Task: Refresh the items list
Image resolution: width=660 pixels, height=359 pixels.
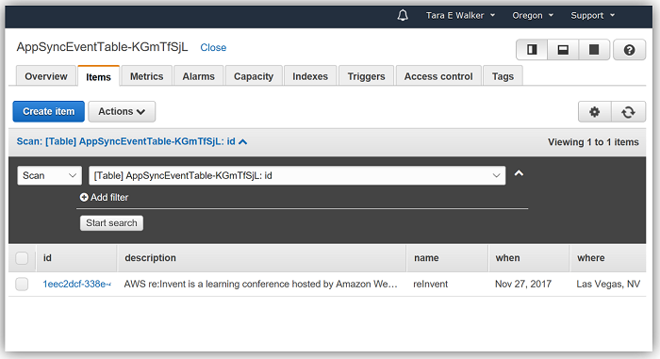Action: click(x=628, y=112)
